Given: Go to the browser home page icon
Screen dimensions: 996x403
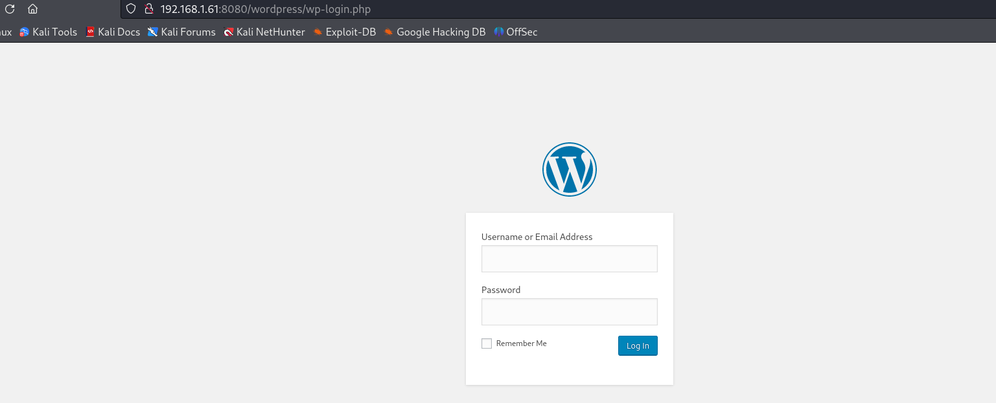Looking at the screenshot, I should coord(32,9).
